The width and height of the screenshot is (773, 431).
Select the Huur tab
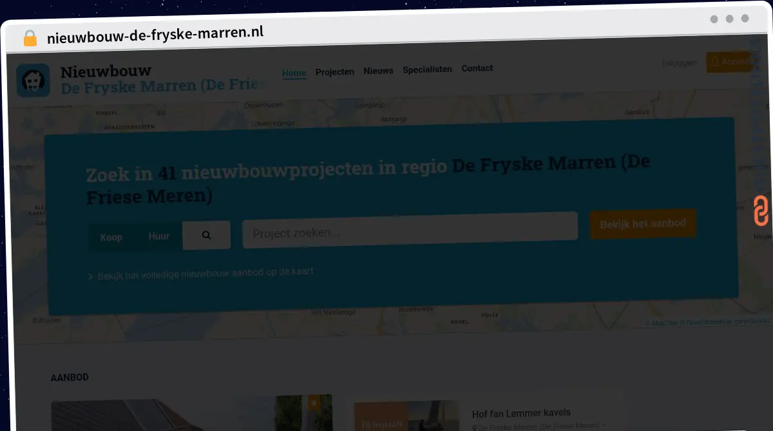click(158, 236)
